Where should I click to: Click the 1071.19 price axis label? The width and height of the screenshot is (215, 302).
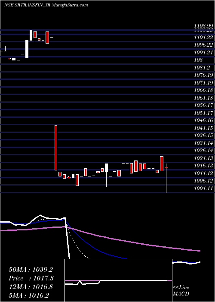203,83
